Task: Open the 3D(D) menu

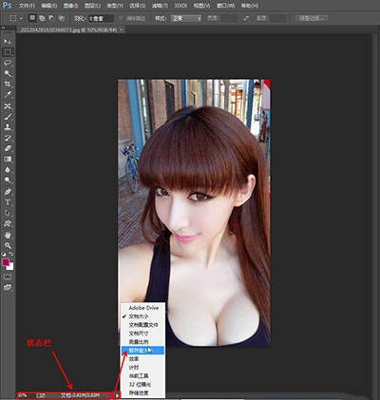Action: (x=180, y=6)
